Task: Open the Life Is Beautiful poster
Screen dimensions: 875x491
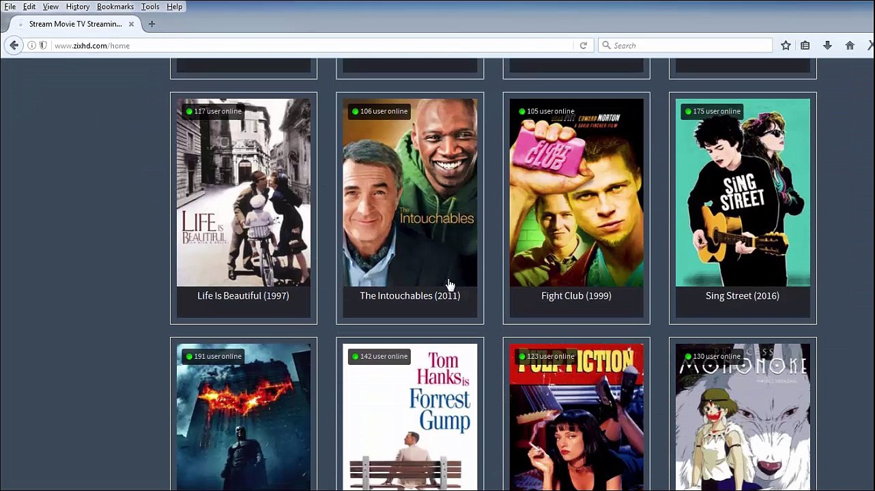Action: pyautogui.click(x=244, y=192)
